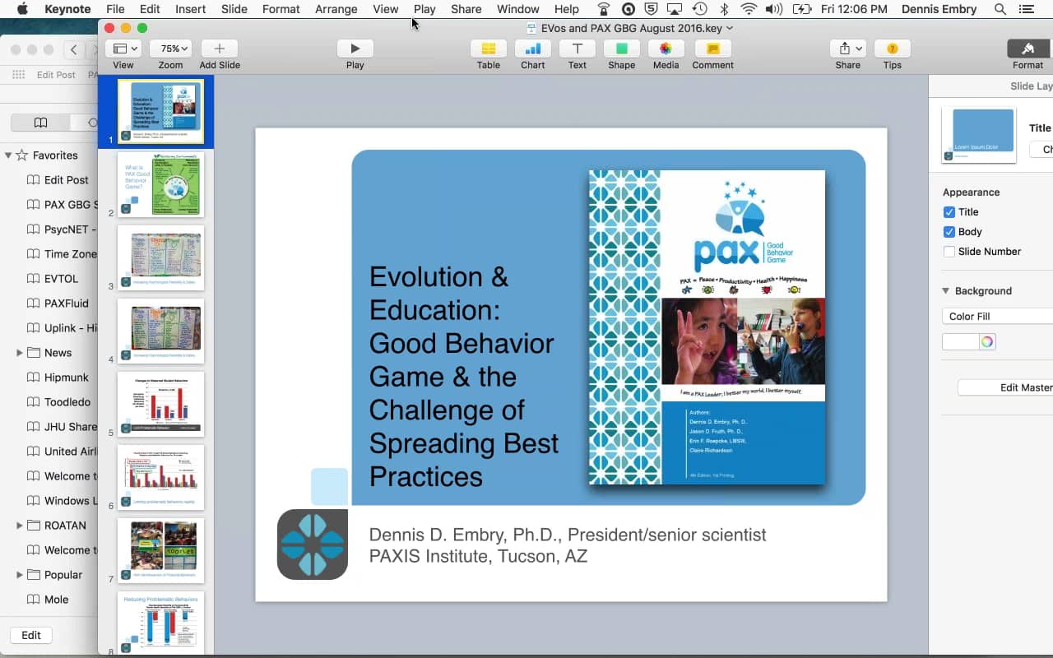Open the Media browser icon
This screenshot has height=658, width=1053.
coord(666,49)
